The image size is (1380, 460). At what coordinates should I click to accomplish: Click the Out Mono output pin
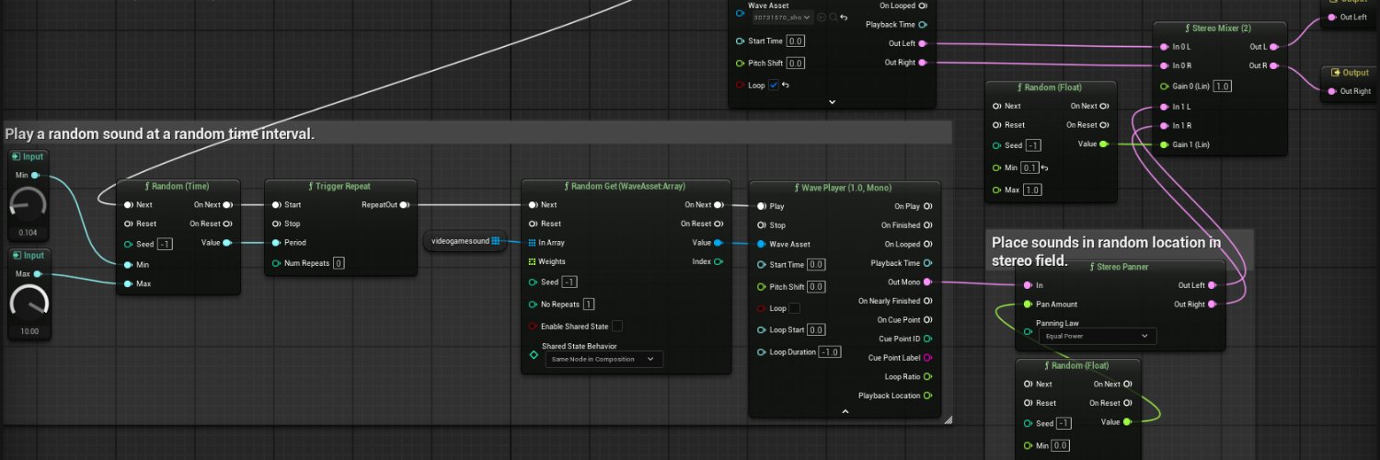(927, 282)
